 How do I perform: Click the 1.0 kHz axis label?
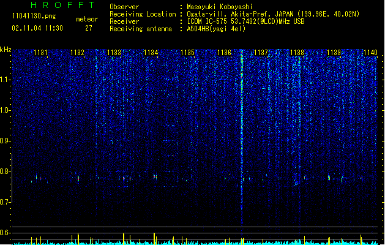pos(6,110)
